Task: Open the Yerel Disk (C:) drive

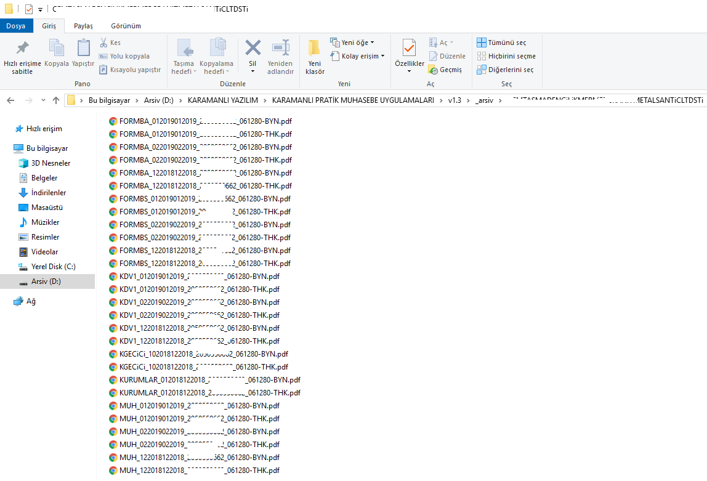Action: click(x=53, y=267)
